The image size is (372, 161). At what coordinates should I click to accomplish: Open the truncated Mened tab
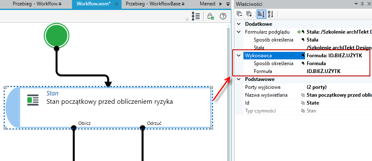(x=208, y=4)
